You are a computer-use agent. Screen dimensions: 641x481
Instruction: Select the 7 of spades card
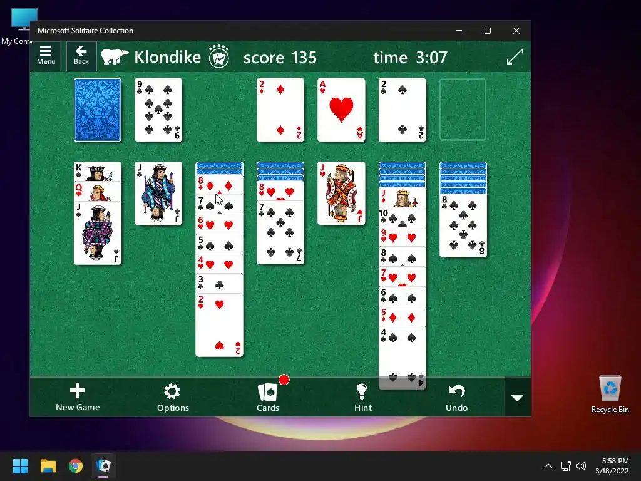click(220, 205)
